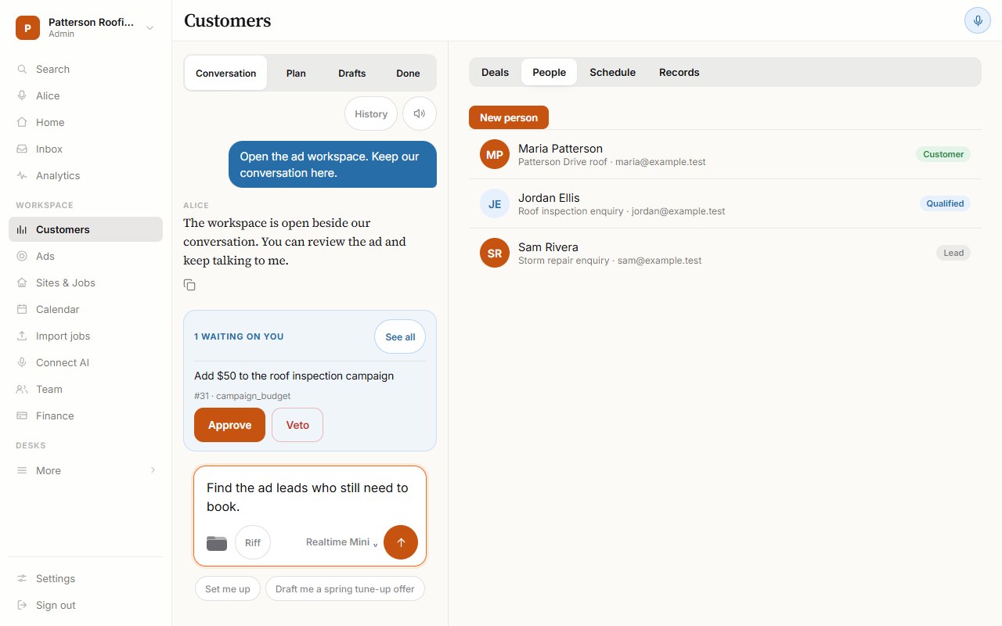Screen dimensions: 1002x626
Task: Open Connect AI in the sidebar
Action: click(x=85, y=362)
